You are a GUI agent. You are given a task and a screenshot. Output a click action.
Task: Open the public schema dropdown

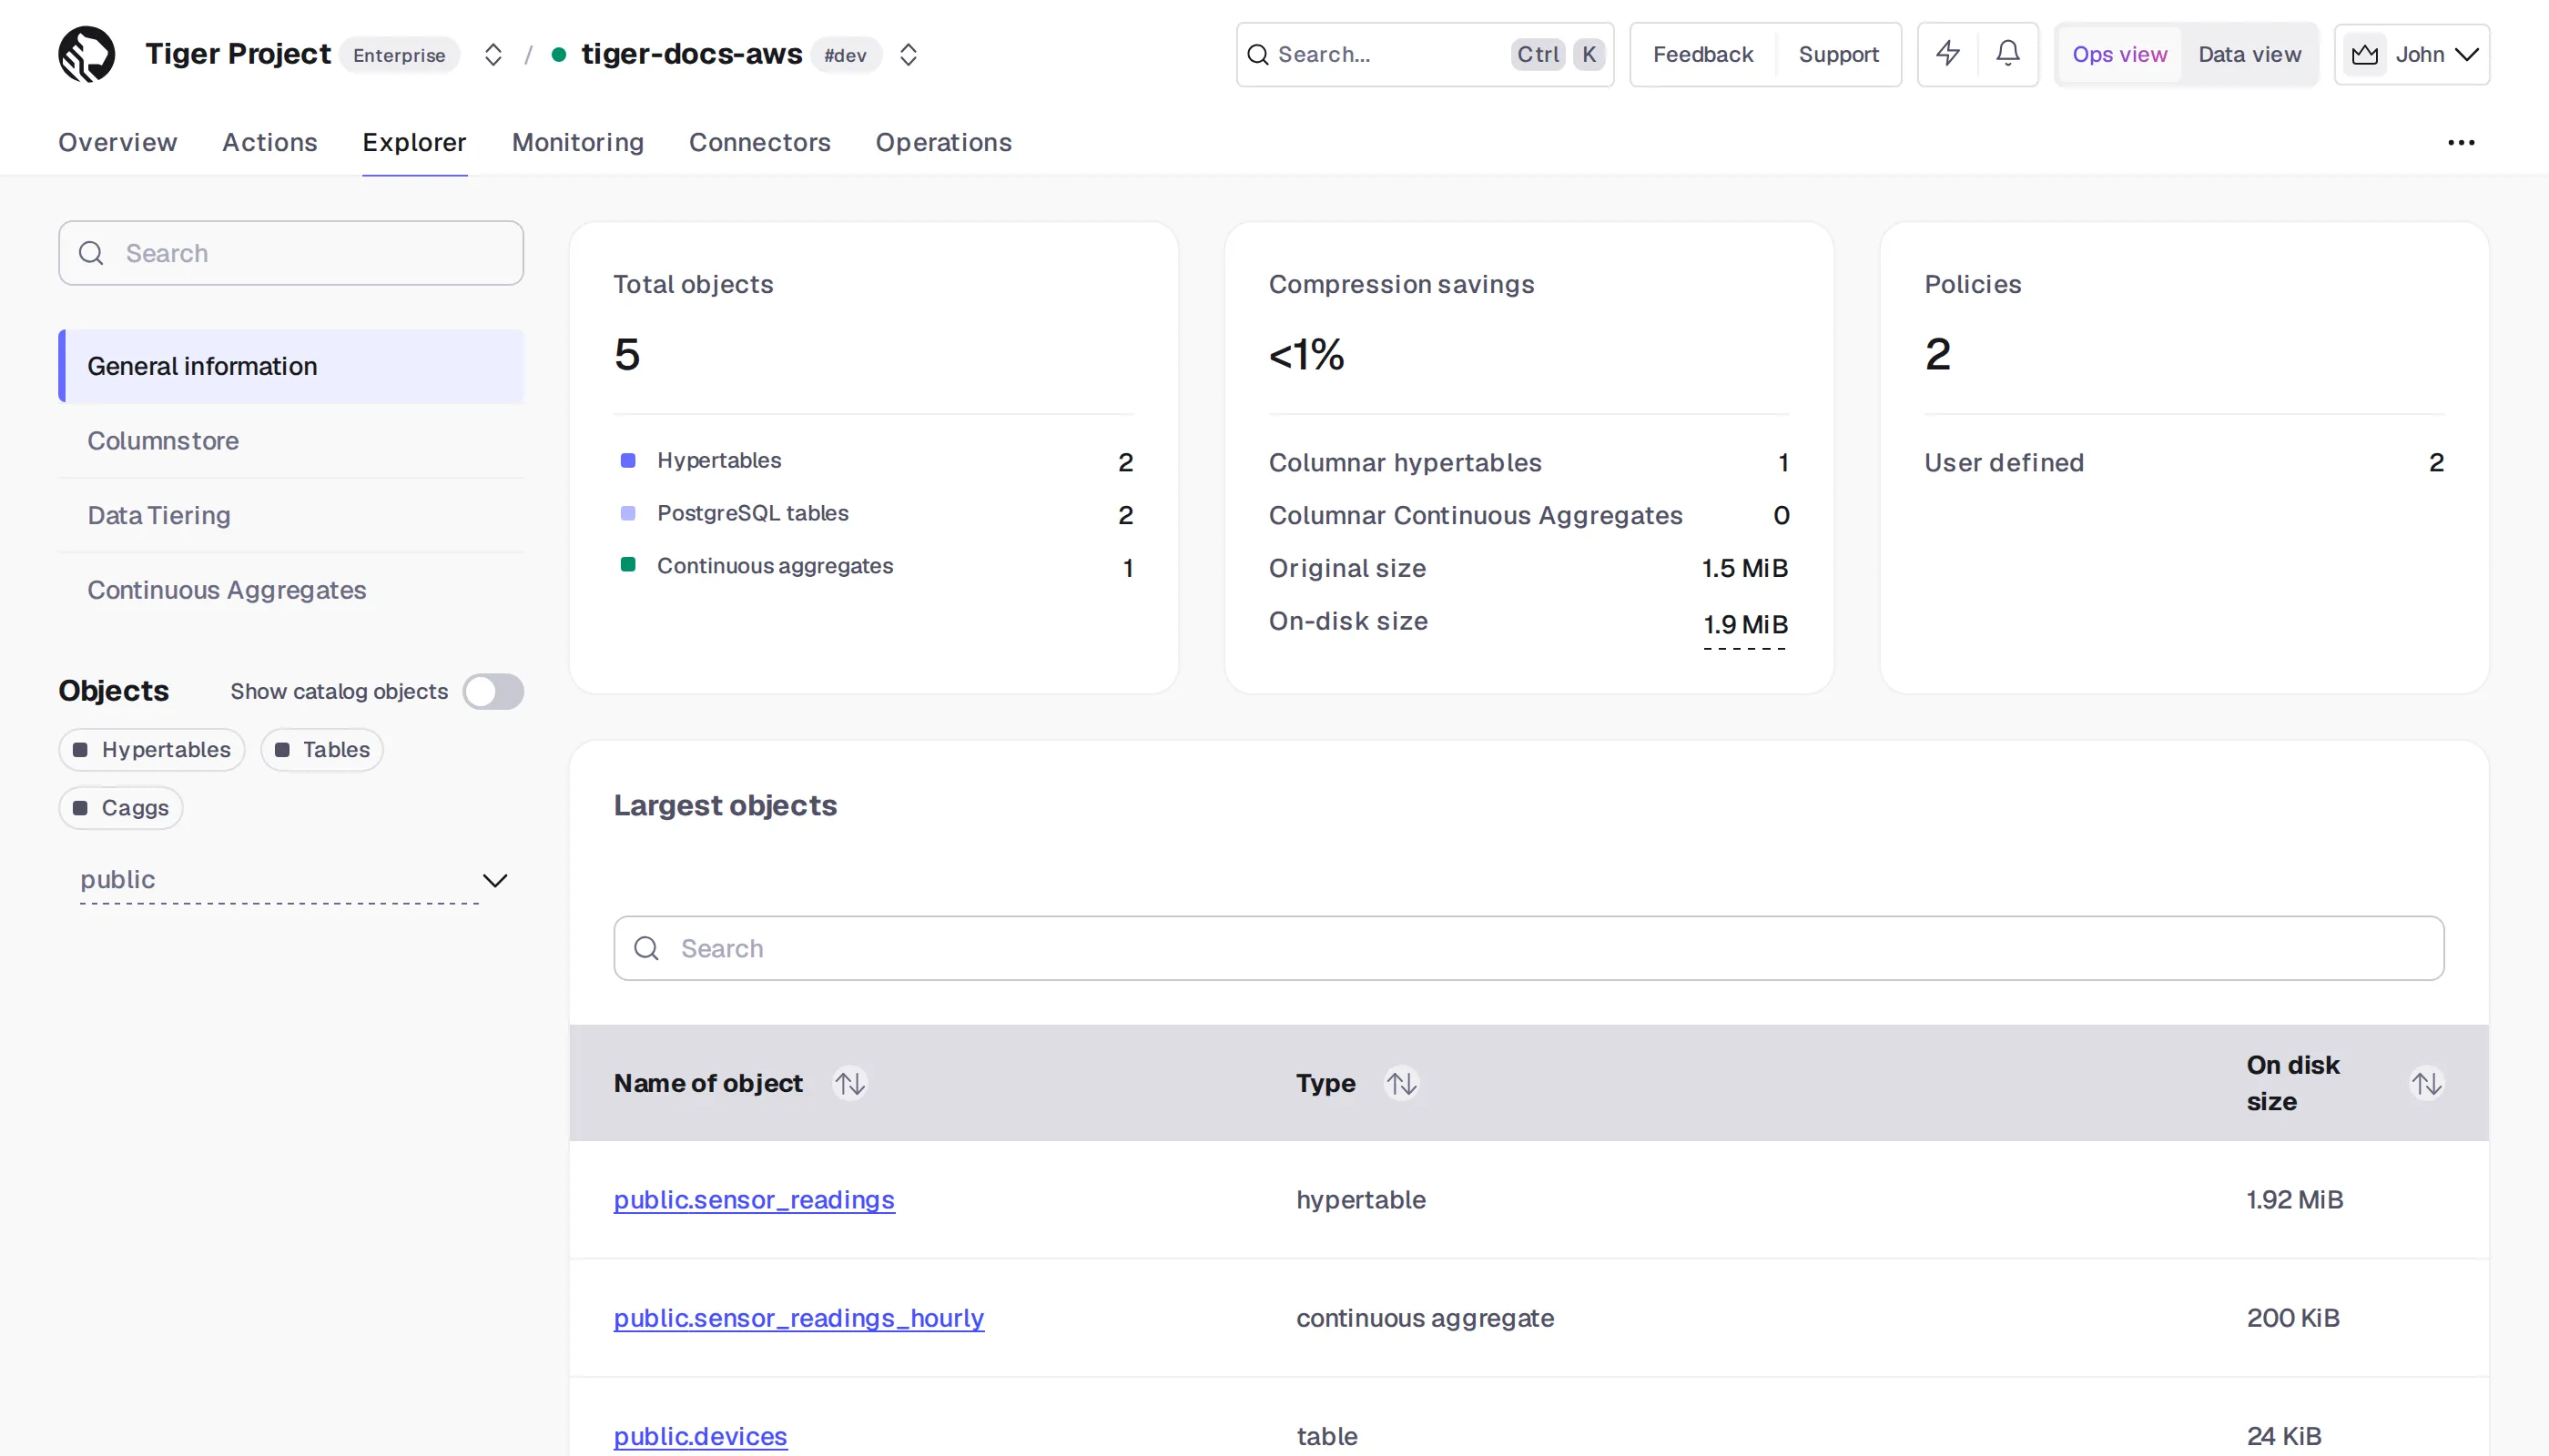tap(292, 880)
